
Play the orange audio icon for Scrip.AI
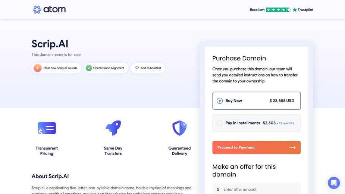(x=38, y=68)
